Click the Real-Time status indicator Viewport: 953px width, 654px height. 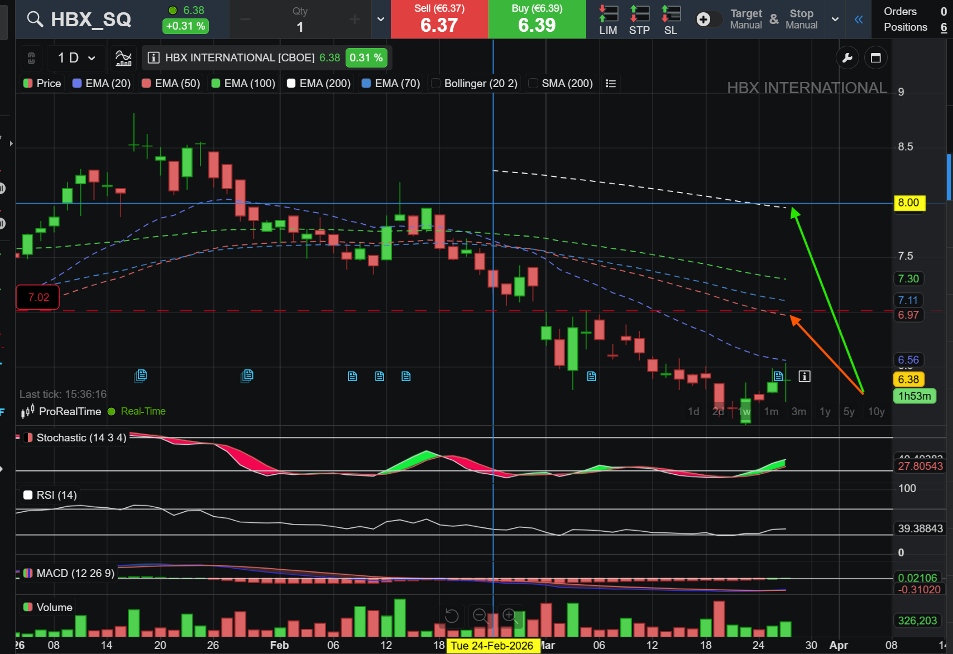click(x=137, y=411)
